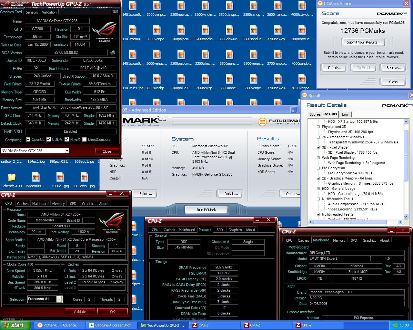Select the 3600mancu... desktop file icon

coord(277,6)
